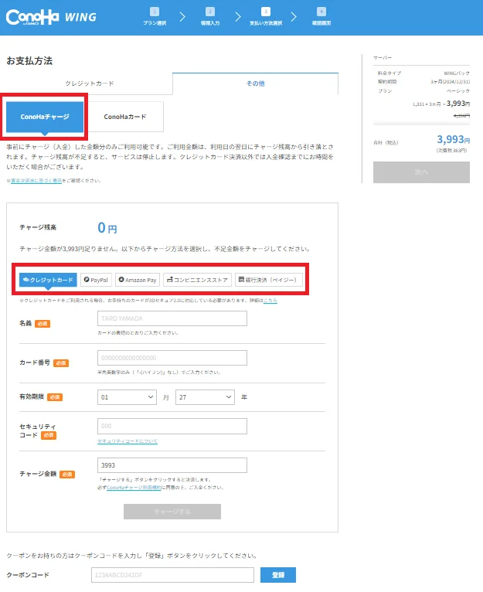The height and width of the screenshot is (592, 483).
Task: Click the チャージする button
Action: tap(172, 512)
